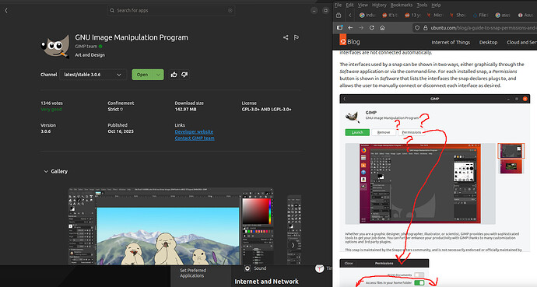Open the Developer website link
The image size is (537, 287).
194,131
